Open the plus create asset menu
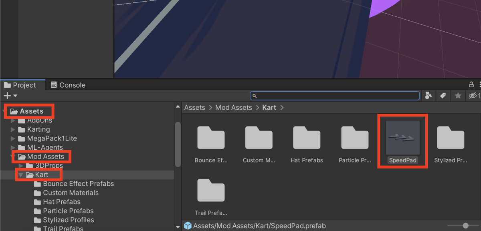The height and width of the screenshot is (231, 481). (x=10, y=96)
